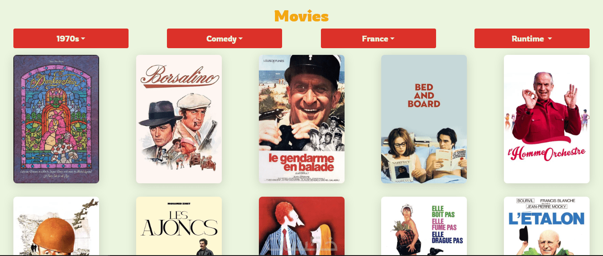603x256 pixels.
Task: Choose the Bed and Board poster
Action: [x=424, y=119]
